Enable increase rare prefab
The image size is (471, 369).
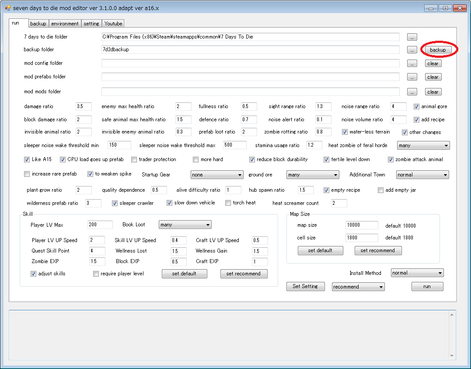coord(27,174)
